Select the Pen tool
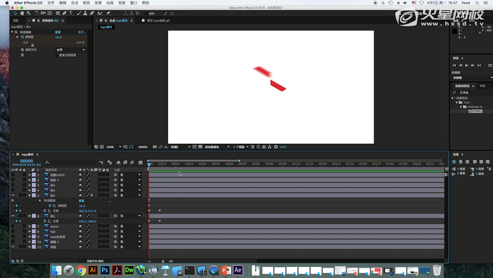Viewport: 493px width, 278px height. pyautogui.click(x=65, y=13)
